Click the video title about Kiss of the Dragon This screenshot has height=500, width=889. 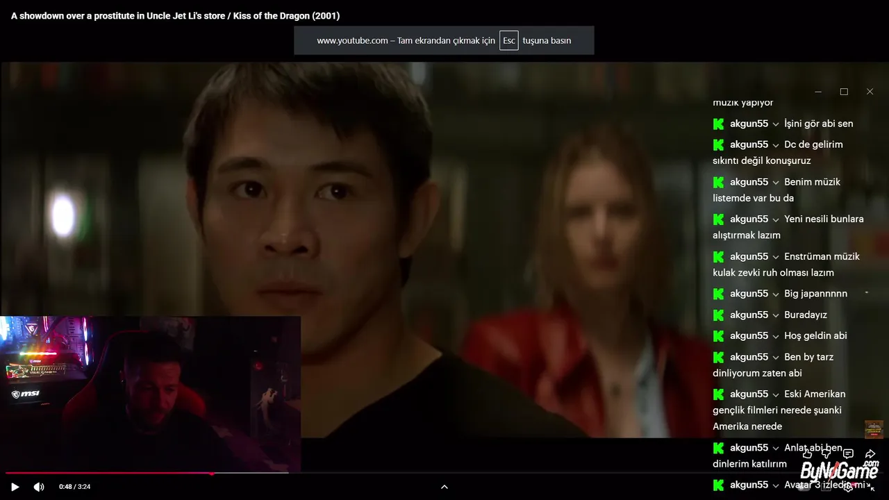[x=175, y=15]
